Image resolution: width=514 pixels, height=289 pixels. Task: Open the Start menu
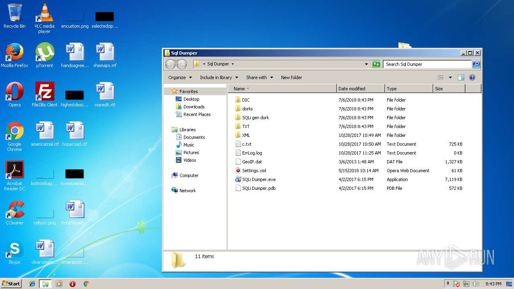tap(11, 284)
